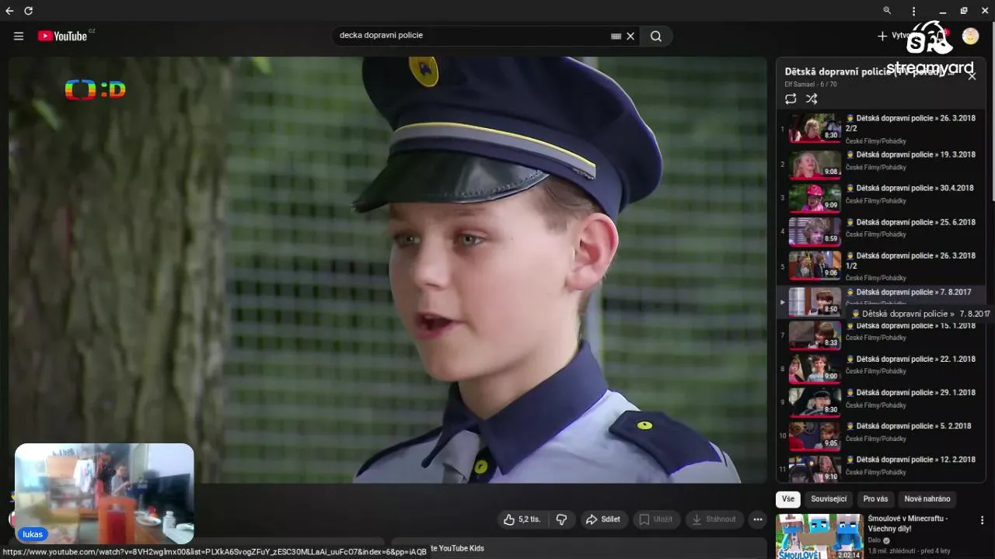Play playlist video dated 19. 3.2018

point(882,164)
